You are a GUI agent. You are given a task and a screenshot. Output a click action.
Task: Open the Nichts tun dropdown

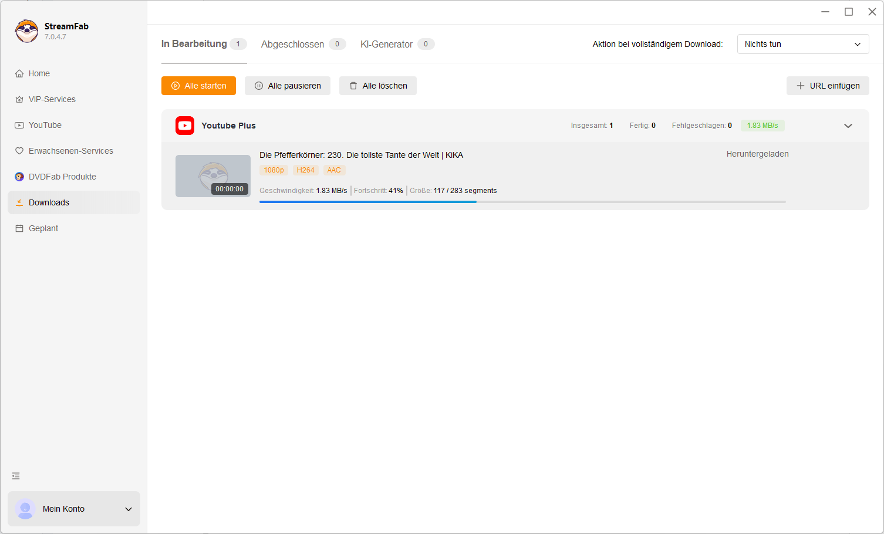(x=803, y=44)
